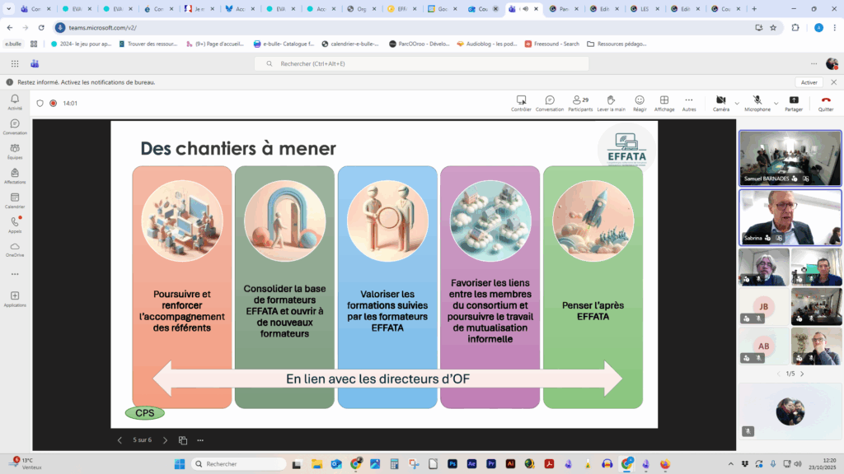Screen dimensions: 844x474
Task: Click the Lever la main hand icon
Action: click(x=611, y=100)
